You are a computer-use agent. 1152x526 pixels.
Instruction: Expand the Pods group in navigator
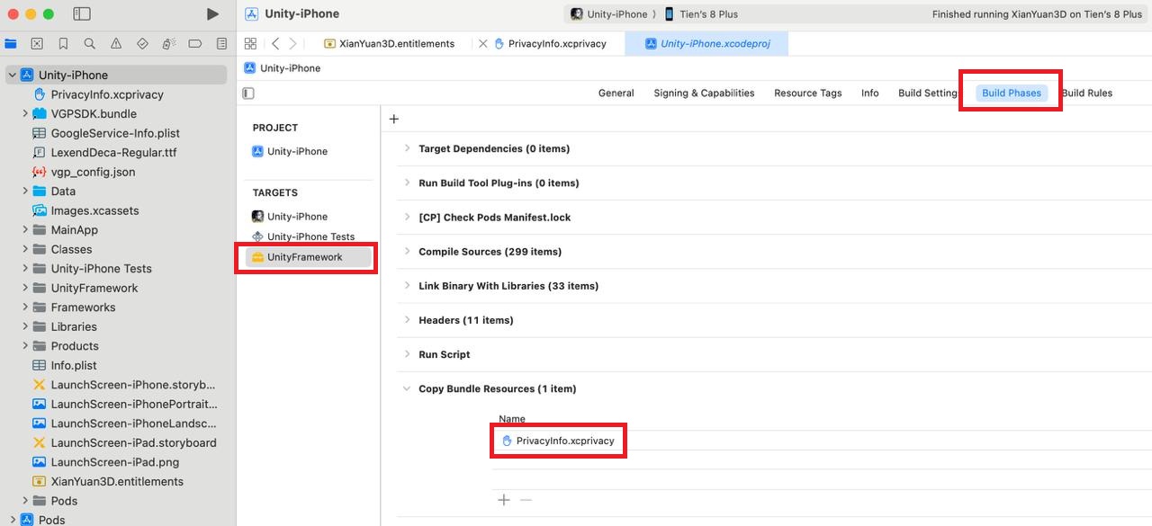coord(26,500)
